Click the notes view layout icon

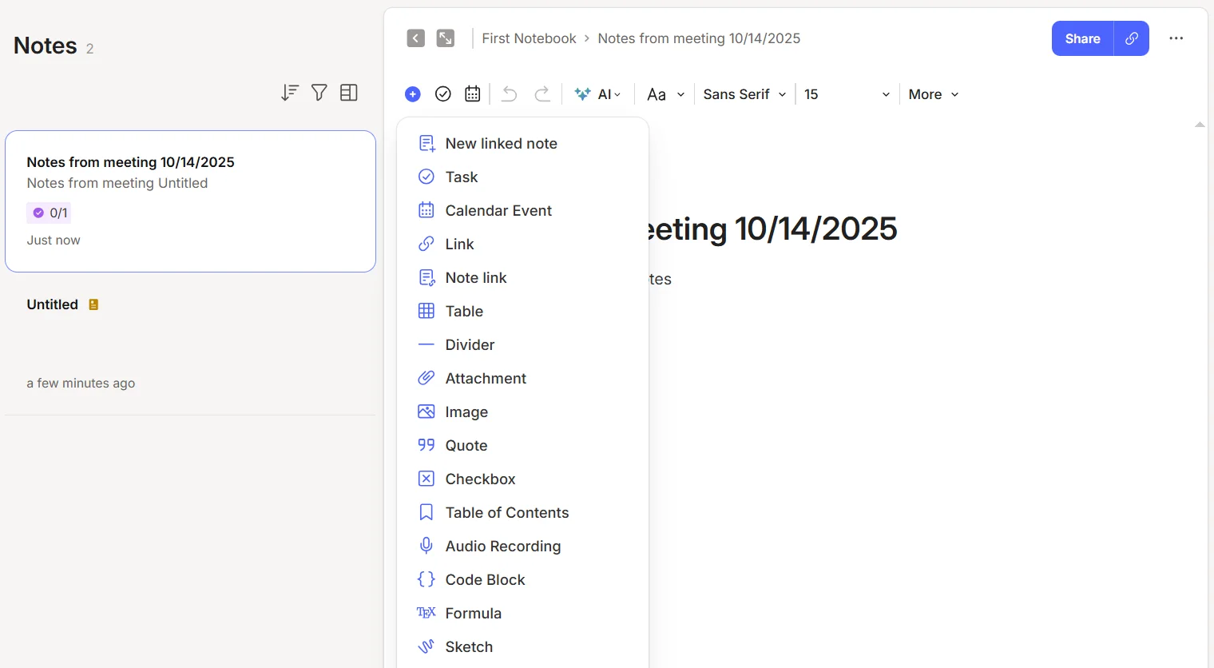point(349,92)
